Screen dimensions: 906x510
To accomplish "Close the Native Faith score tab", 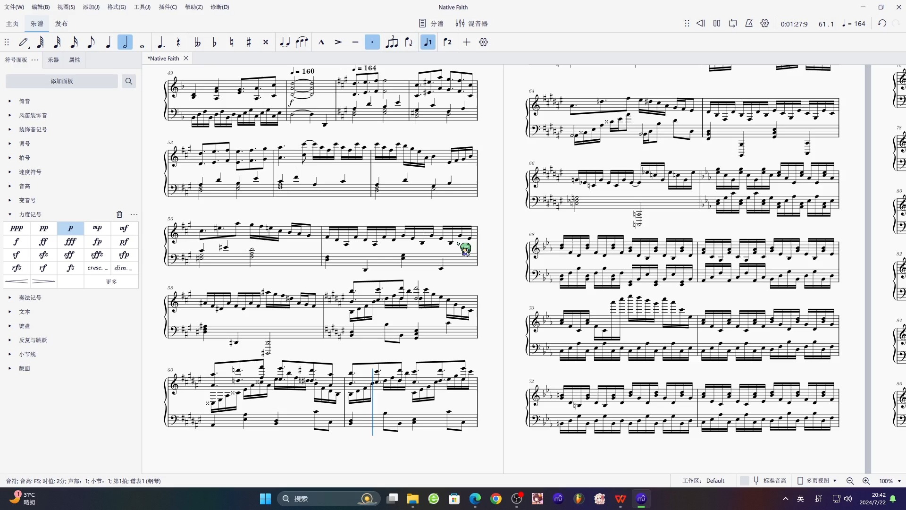I will click(186, 59).
